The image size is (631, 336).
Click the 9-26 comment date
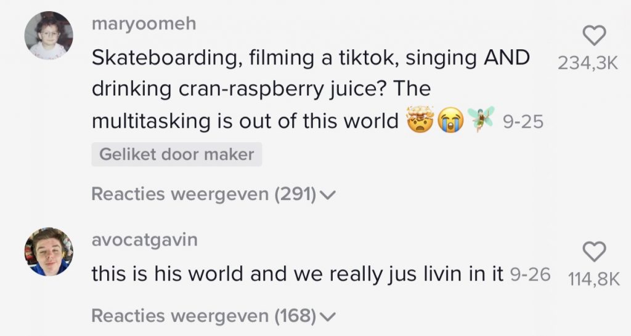[x=531, y=274]
